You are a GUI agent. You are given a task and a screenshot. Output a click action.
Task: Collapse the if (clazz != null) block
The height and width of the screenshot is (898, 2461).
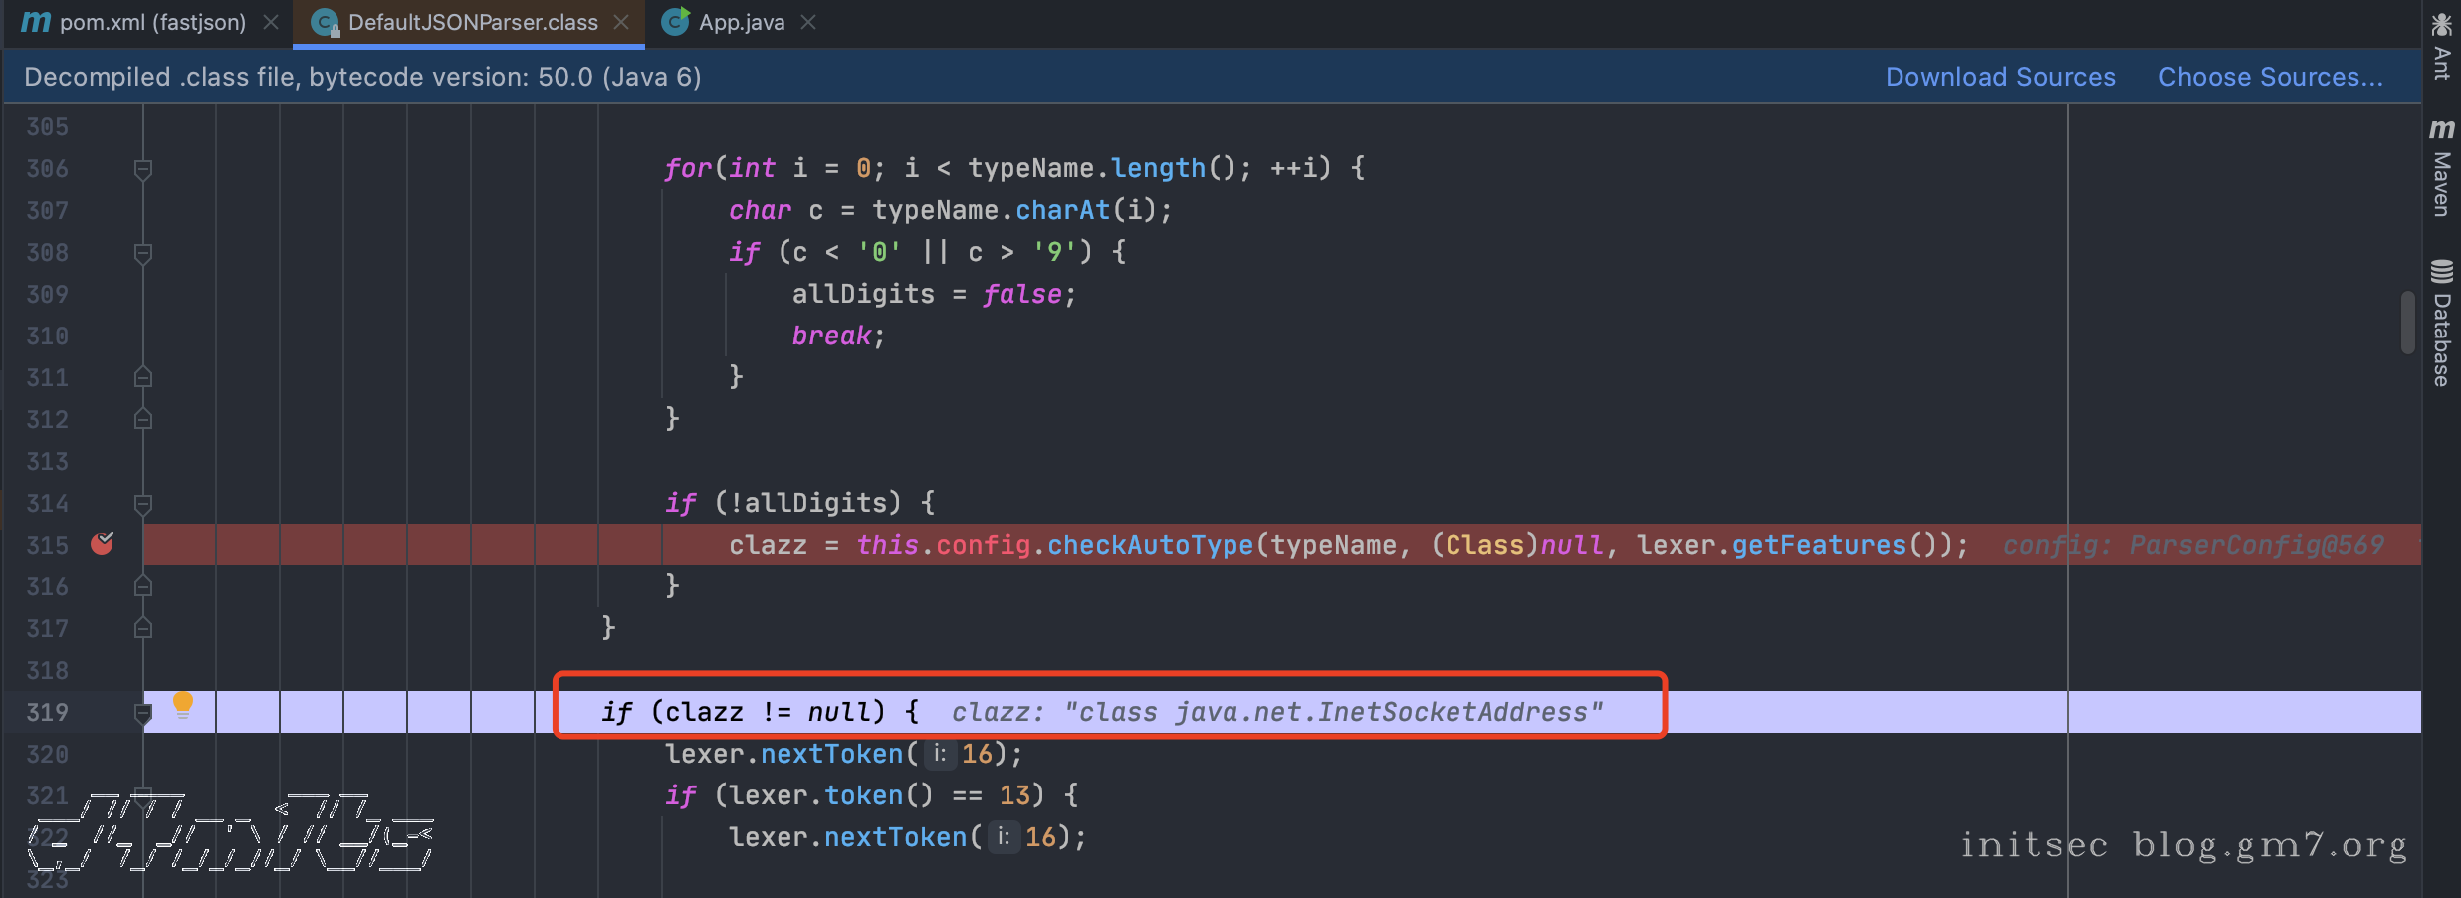pos(143,713)
